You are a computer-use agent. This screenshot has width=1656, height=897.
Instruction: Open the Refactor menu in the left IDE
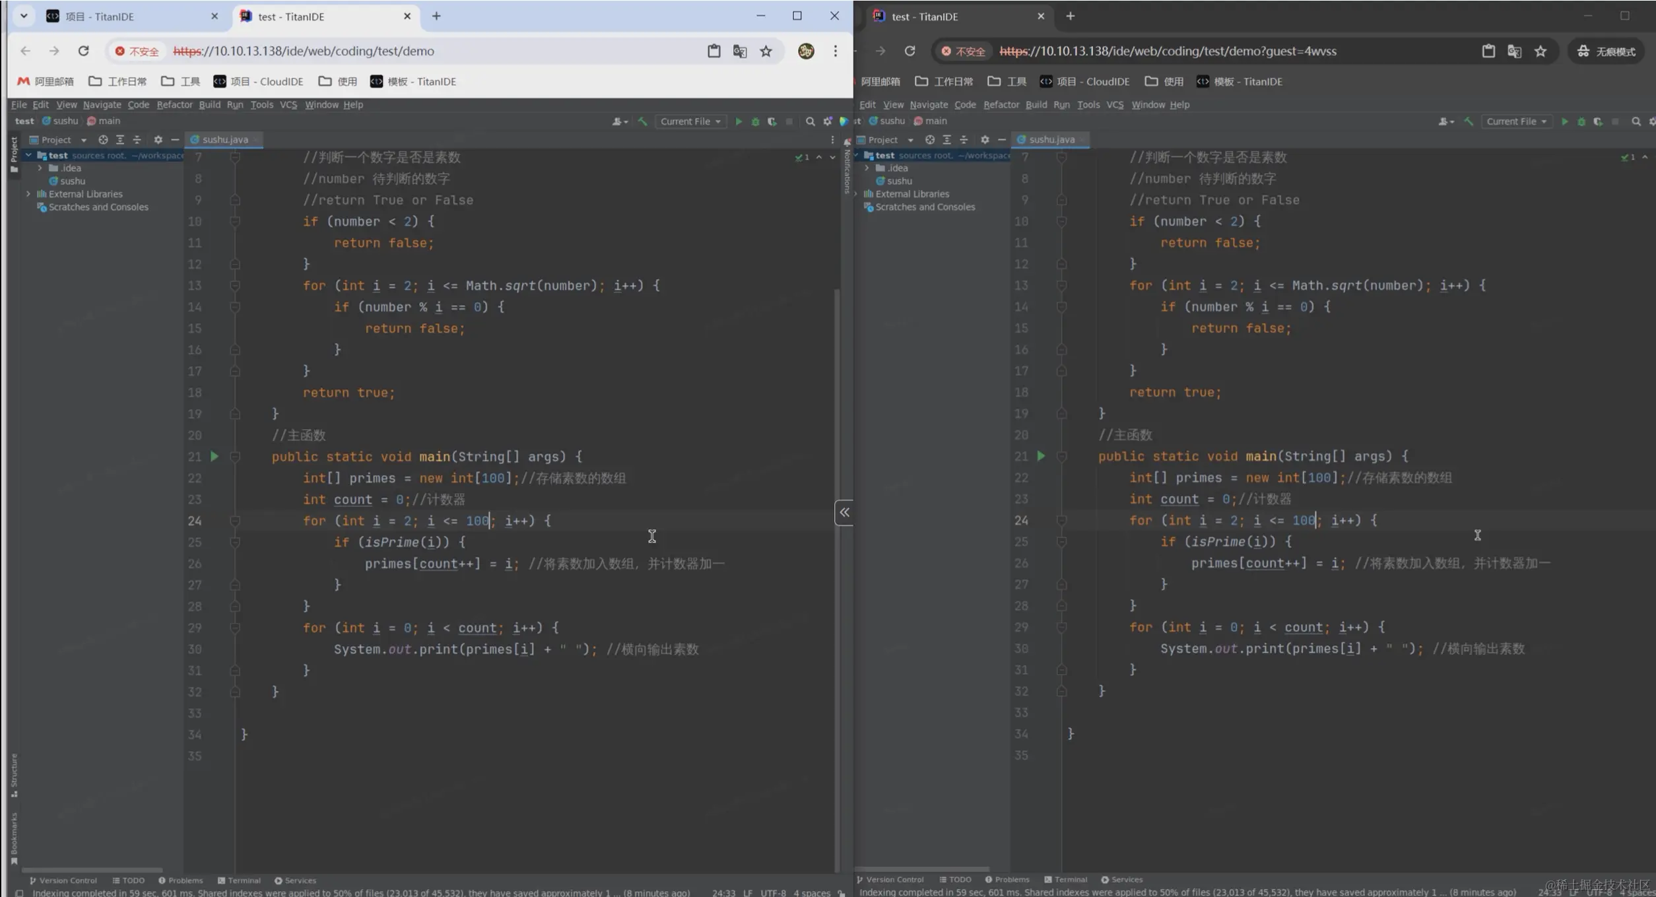[174, 105]
